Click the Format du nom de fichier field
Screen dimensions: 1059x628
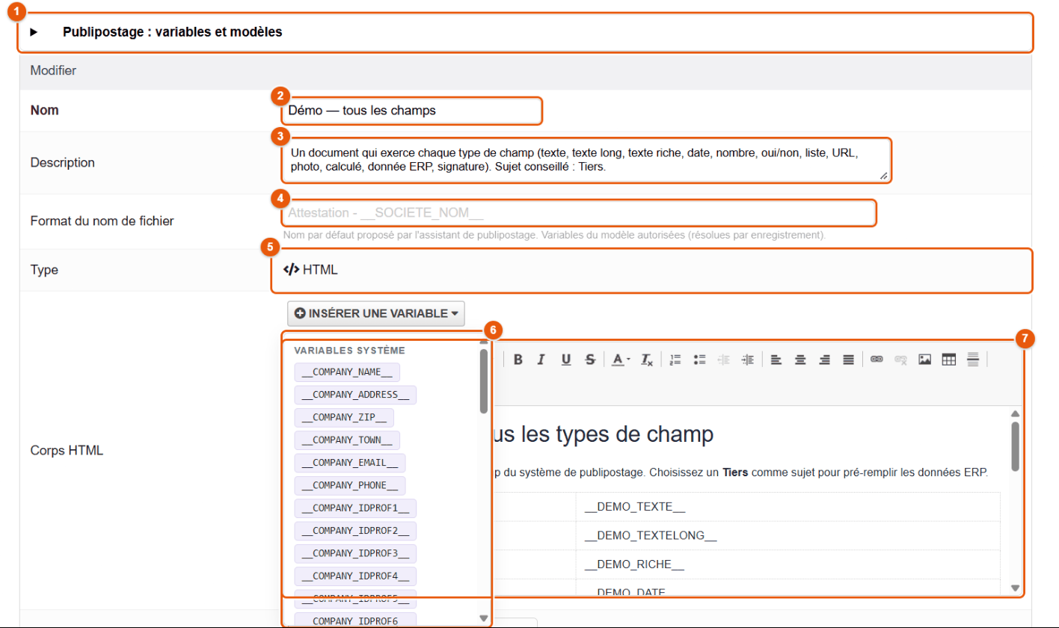pos(580,213)
